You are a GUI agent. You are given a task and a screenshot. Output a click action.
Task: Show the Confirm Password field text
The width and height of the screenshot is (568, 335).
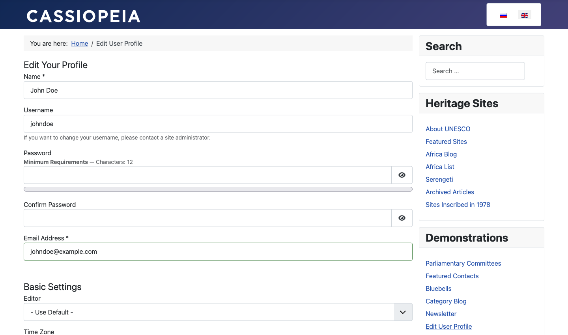pyautogui.click(x=402, y=218)
